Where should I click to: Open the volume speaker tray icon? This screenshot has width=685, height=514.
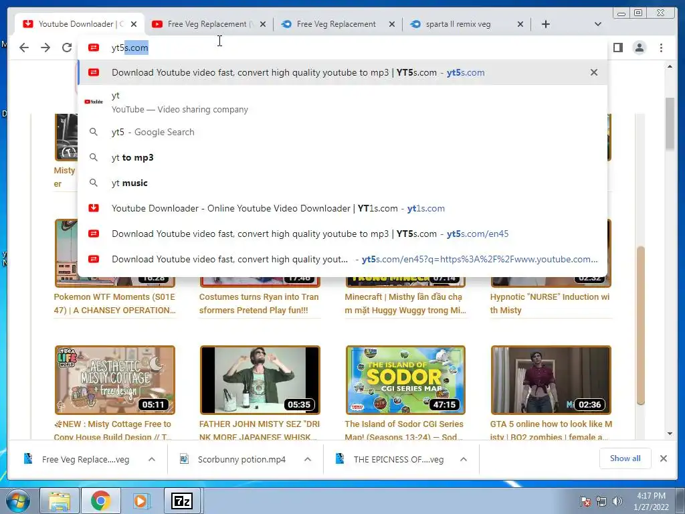(617, 502)
